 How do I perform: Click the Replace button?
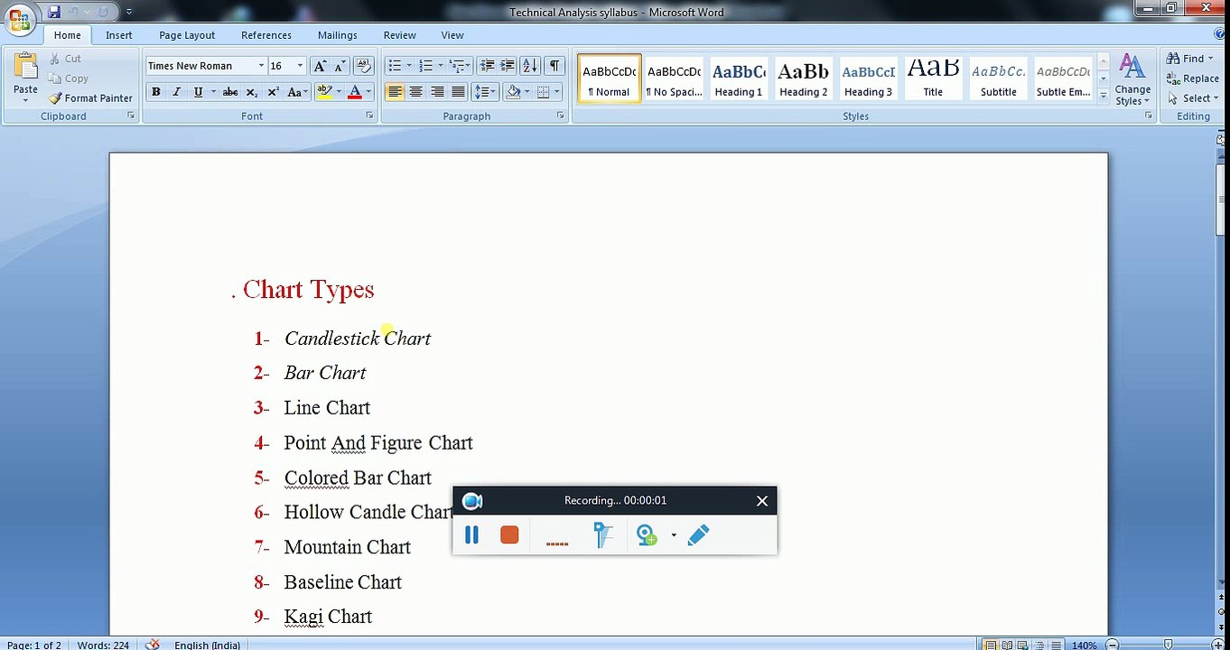click(1192, 79)
